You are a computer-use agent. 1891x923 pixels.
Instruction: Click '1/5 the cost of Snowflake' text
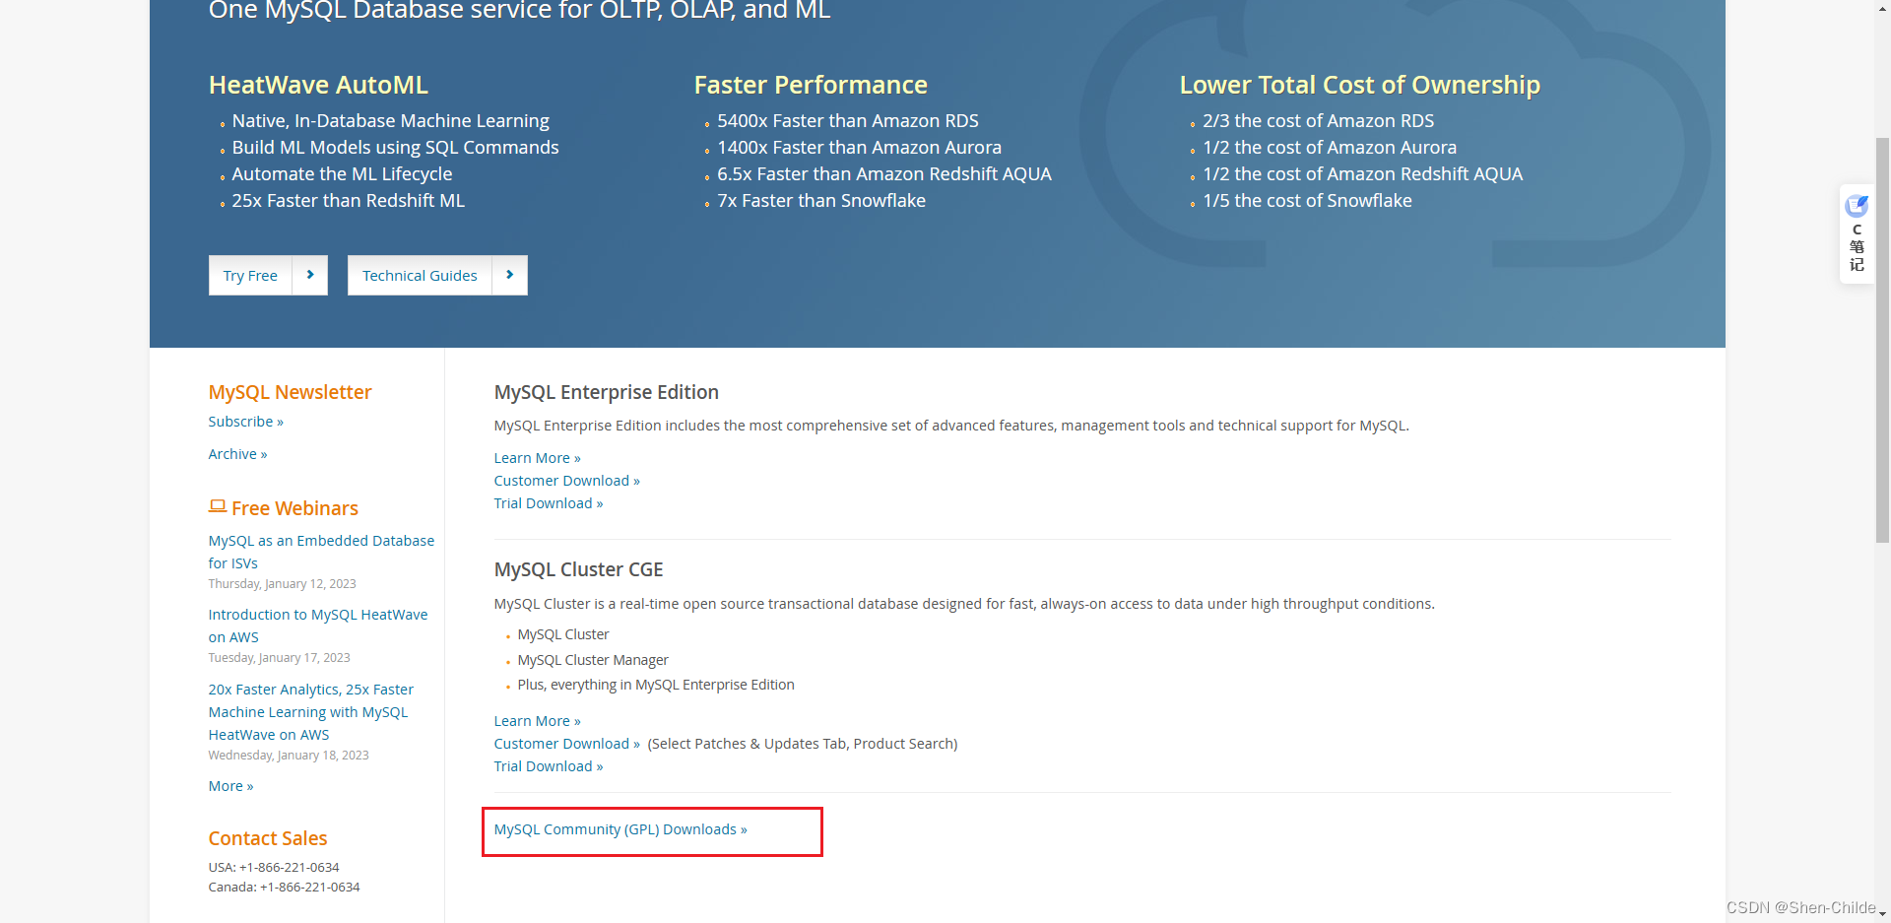click(x=1307, y=200)
